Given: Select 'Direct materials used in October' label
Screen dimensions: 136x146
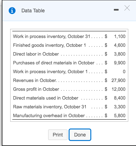Looking at the screenshot, I should pos(46,98).
